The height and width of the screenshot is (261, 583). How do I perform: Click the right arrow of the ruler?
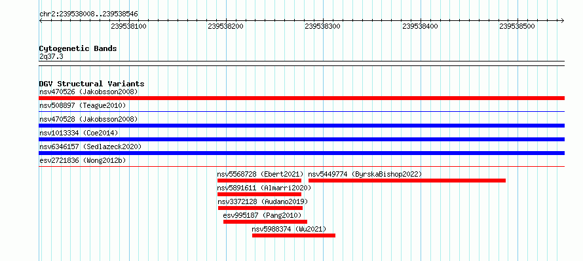click(563, 20)
